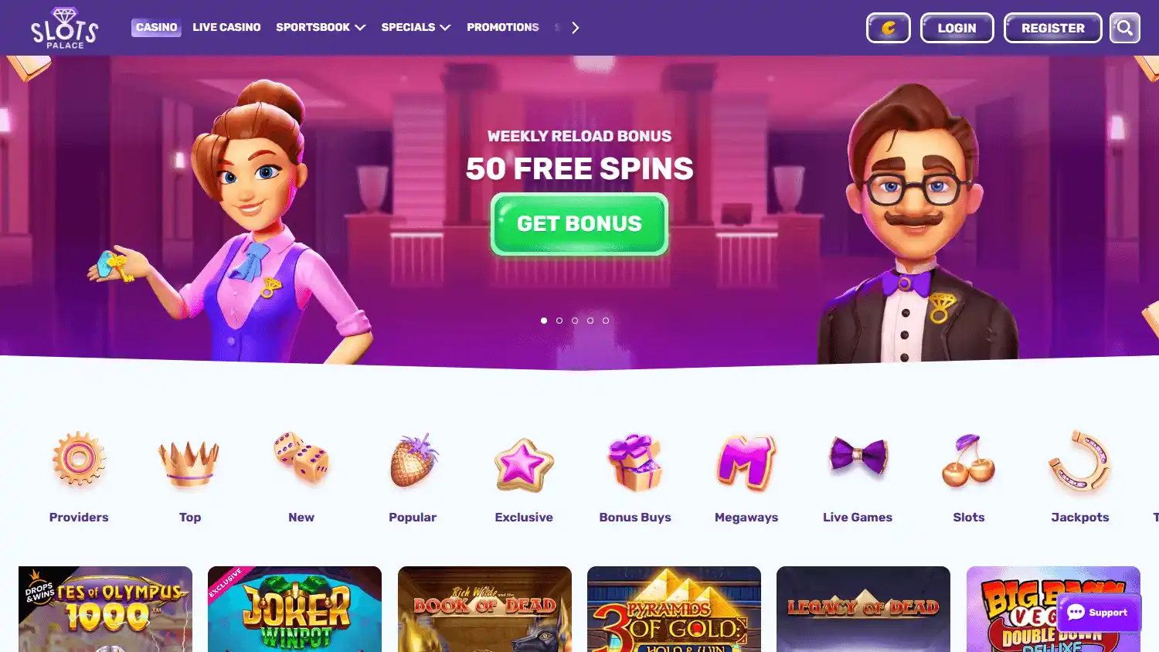Choose the Popular strawberry category icon
Viewport: 1159px width, 652px height.
413,460
